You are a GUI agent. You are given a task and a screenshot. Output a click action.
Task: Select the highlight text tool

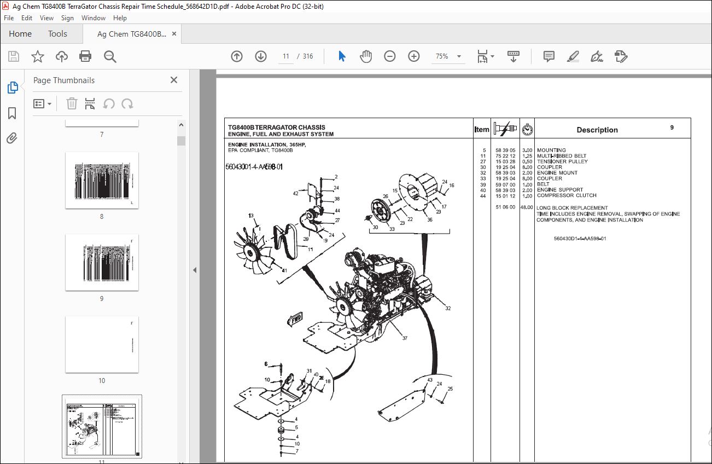573,56
